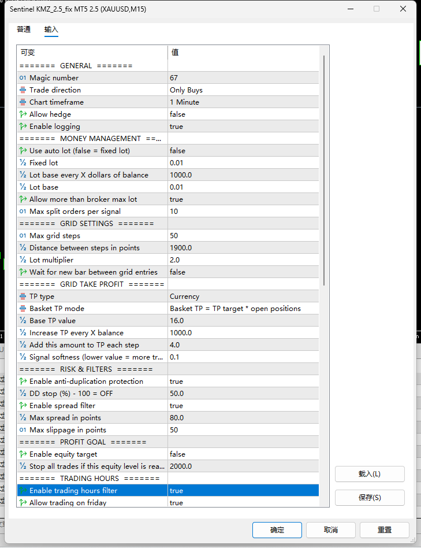Click the enum icon beside Basket TP mode
The height and width of the screenshot is (548, 421).
[x=23, y=309]
